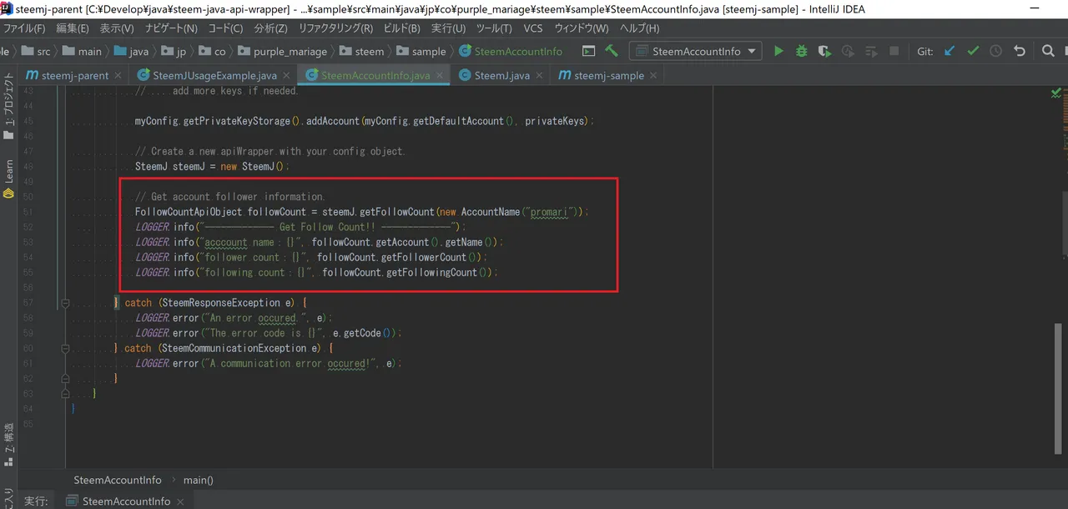Click the purple_mariage package breadcrumb
The image size is (1068, 509).
[x=282, y=51]
